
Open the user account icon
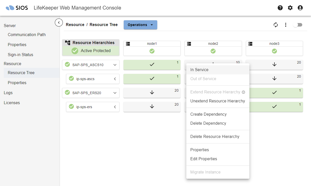[x=300, y=8]
